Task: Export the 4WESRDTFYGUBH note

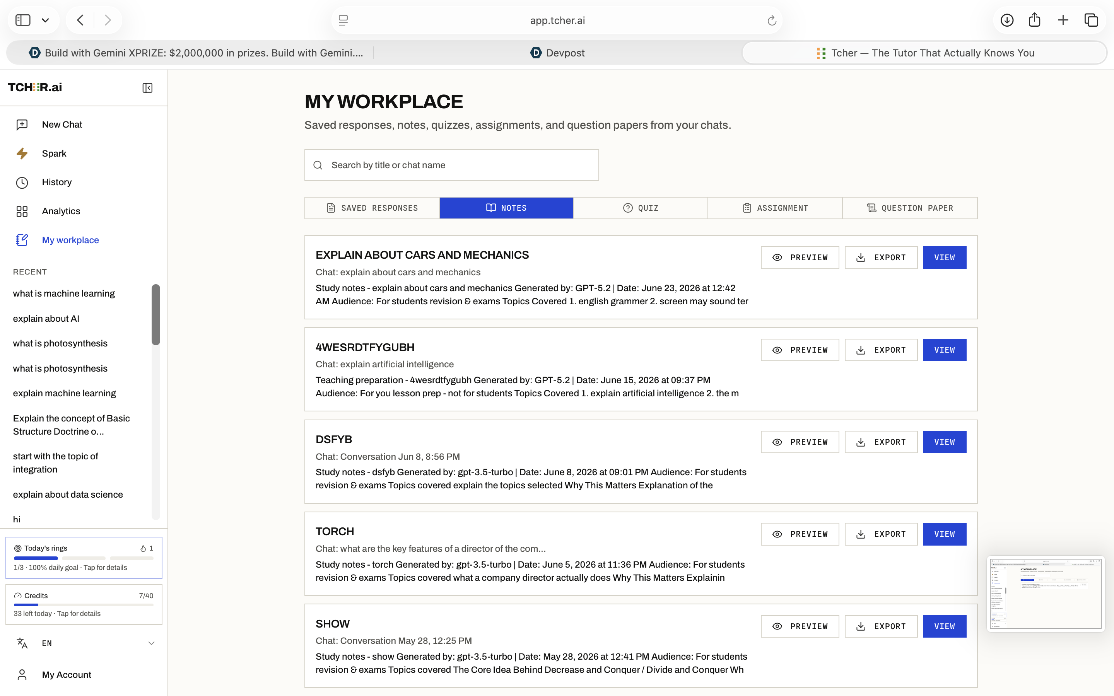Action: pyautogui.click(x=881, y=350)
